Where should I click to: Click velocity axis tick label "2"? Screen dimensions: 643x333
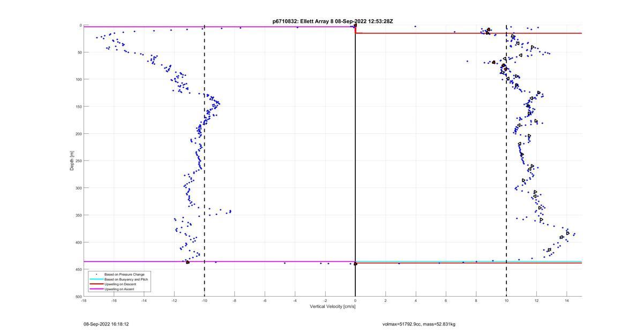pos(385,301)
